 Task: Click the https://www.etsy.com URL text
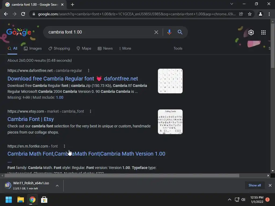[26, 111]
